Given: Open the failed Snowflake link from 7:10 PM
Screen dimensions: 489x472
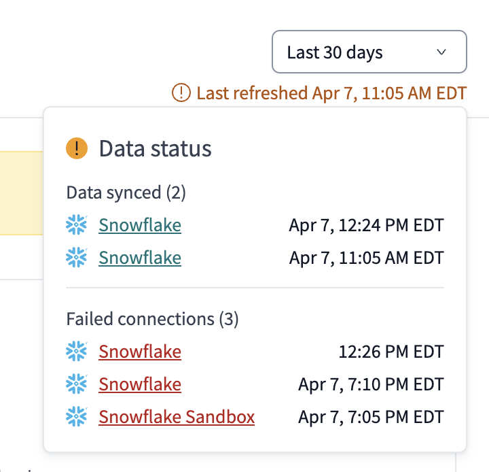Looking at the screenshot, I should [140, 384].
